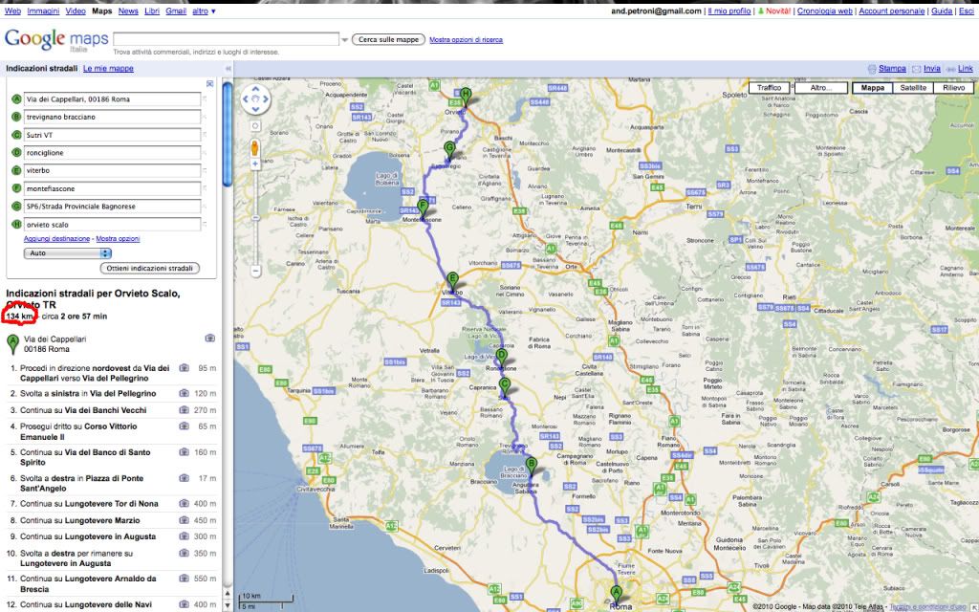Image resolution: width=979 pixels, height=612 pixels.
Task: Click the Aggiungi destinazione link
Action: pyautogui.click(x=57, y=238)
